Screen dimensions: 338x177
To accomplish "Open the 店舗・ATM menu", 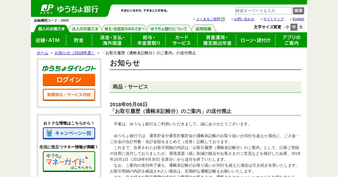I will click(48, 40).
